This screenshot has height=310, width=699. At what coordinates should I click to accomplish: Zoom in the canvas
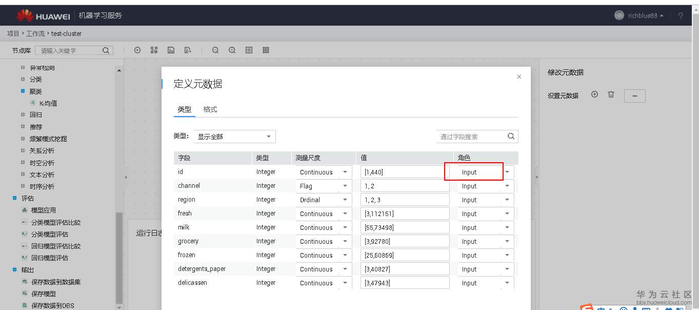(232, 50)
